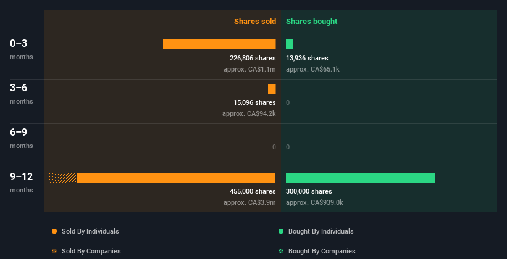The image size is (507, 259).
Task: Click the approx. CA$939.0k amount
Action: click(x=314, y=202)
